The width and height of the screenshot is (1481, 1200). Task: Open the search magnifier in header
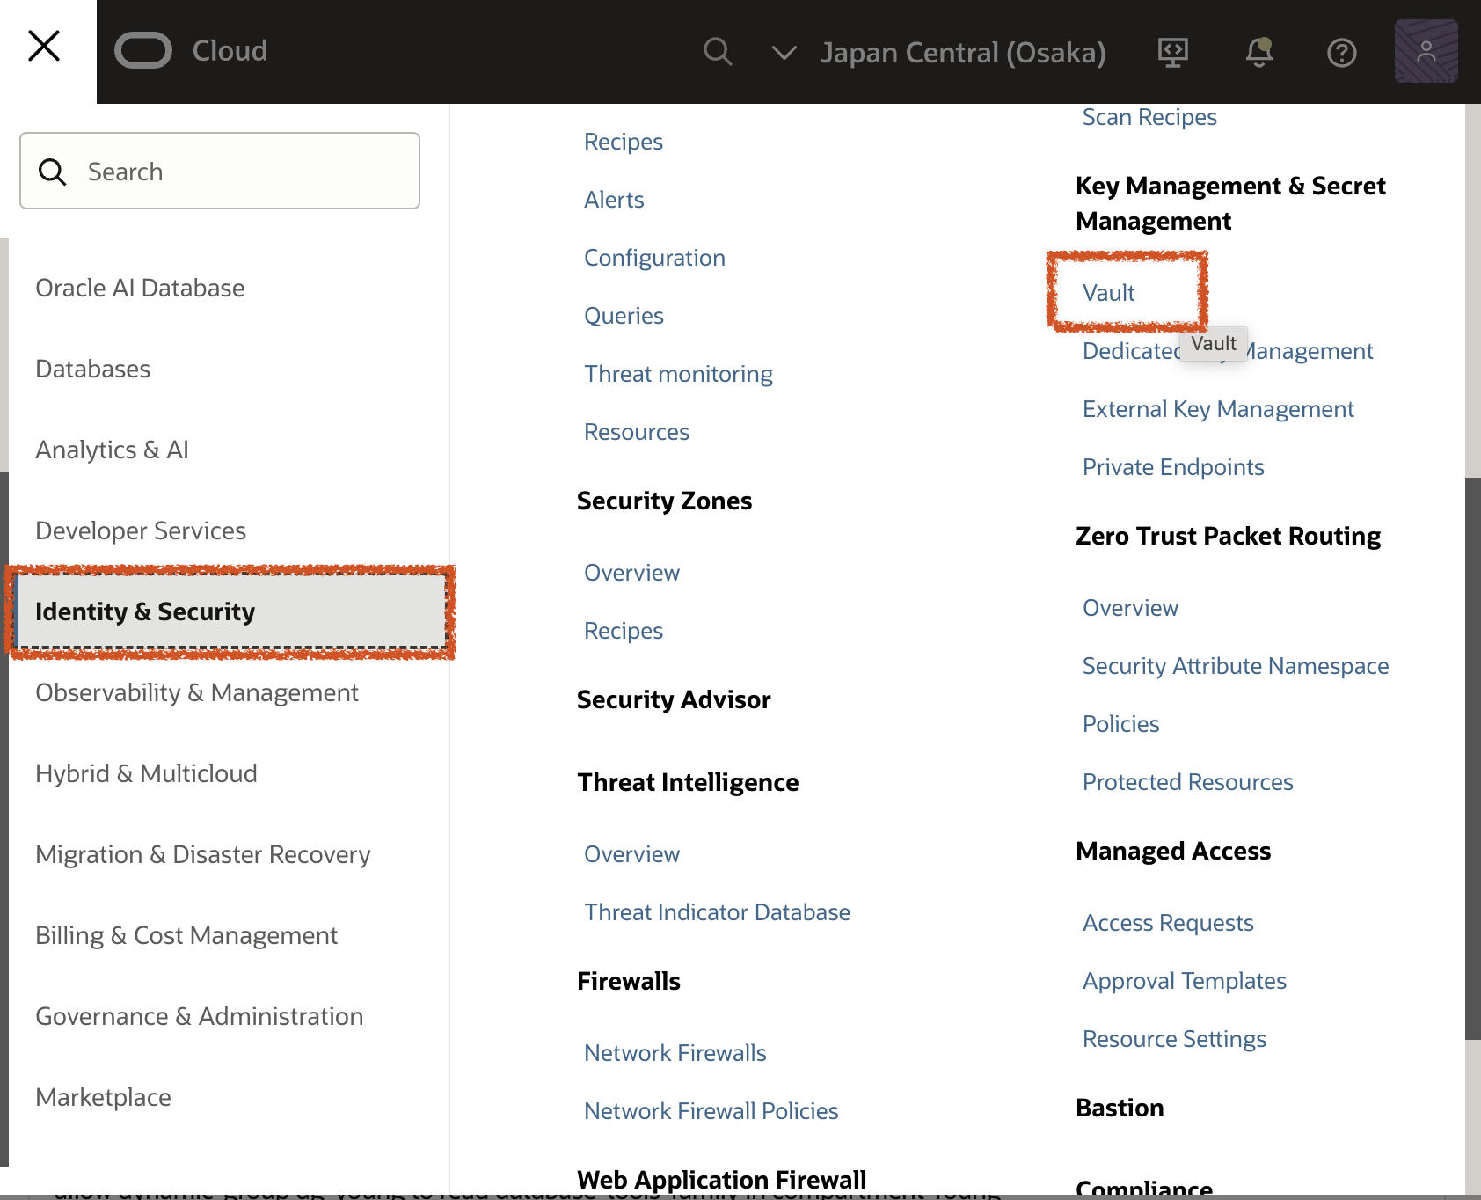pyautogui.click(x=718, y=52)
